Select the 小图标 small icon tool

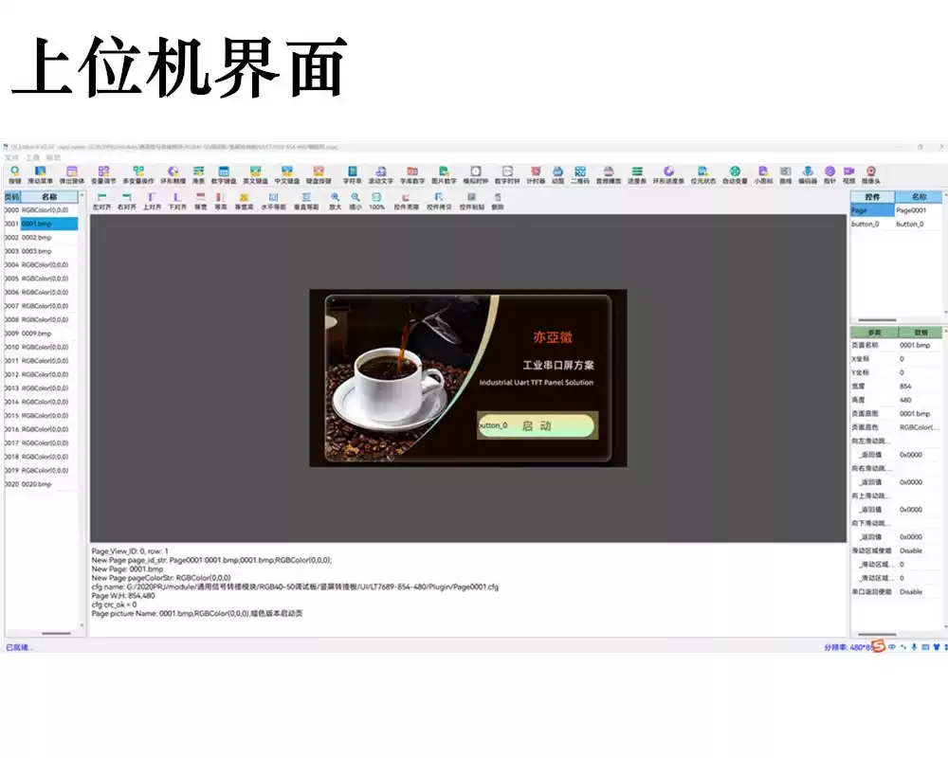pos(763,174)
